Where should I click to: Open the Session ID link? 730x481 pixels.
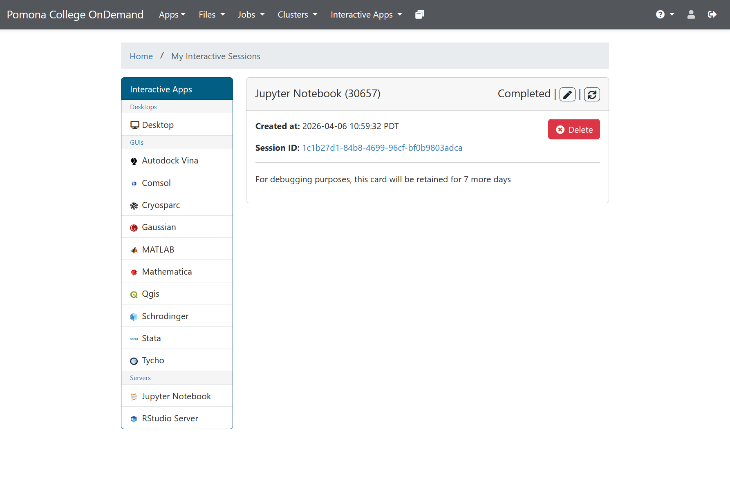382,148
